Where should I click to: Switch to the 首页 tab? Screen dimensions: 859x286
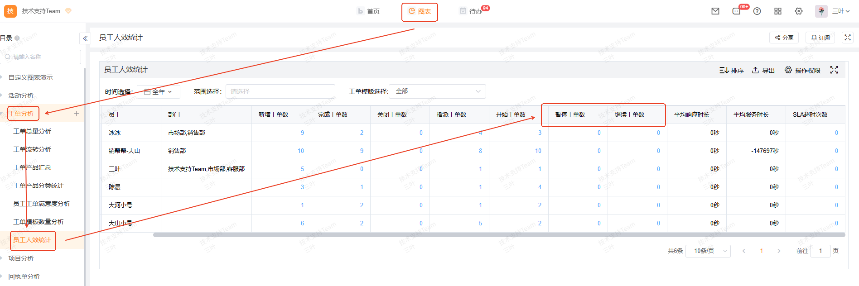pos(369,11)
